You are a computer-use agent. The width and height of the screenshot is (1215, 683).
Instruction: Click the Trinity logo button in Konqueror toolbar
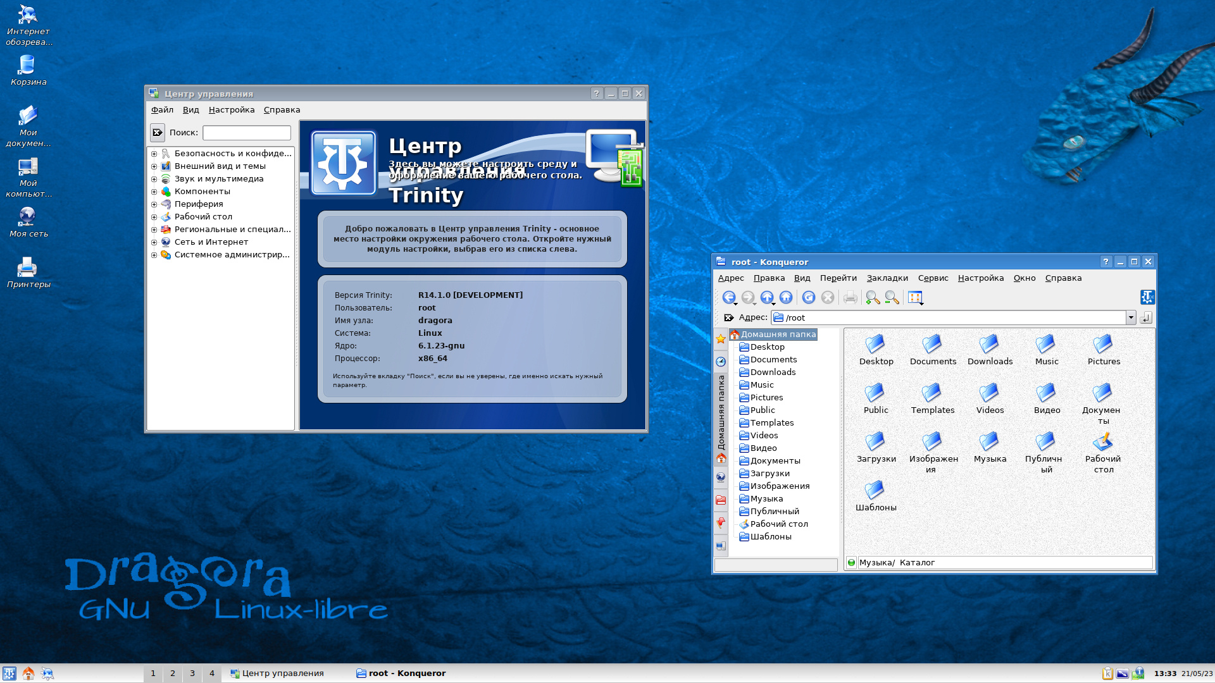coord(1147,297)
